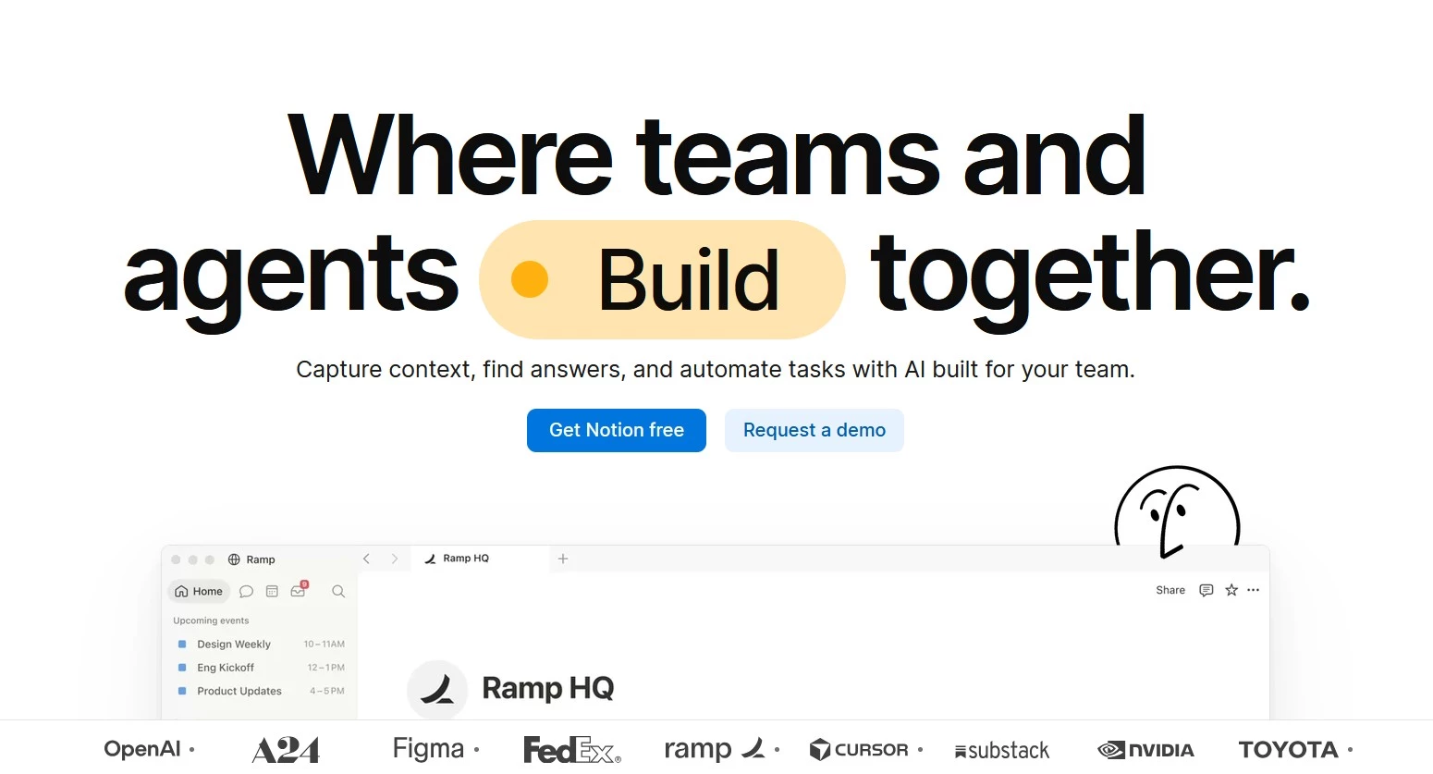Viewport: 1433px width, 774px height.
Task: Click the NVIDIA logo
Action: 1145,750
